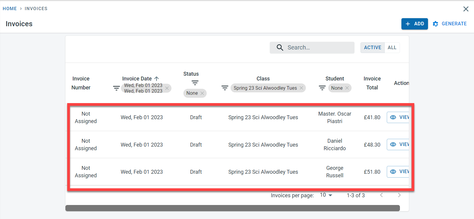The width and height of the screenshot is (474, 219).
Task: Click the Class column filter icon
Action: [x=225, y=88]
